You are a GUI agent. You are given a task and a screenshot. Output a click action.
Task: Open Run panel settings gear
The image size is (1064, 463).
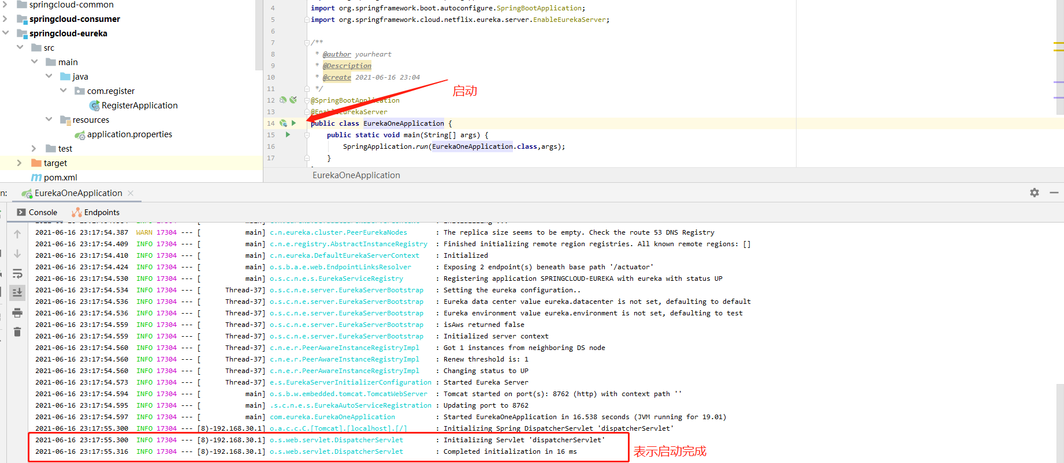(1034, 193)
